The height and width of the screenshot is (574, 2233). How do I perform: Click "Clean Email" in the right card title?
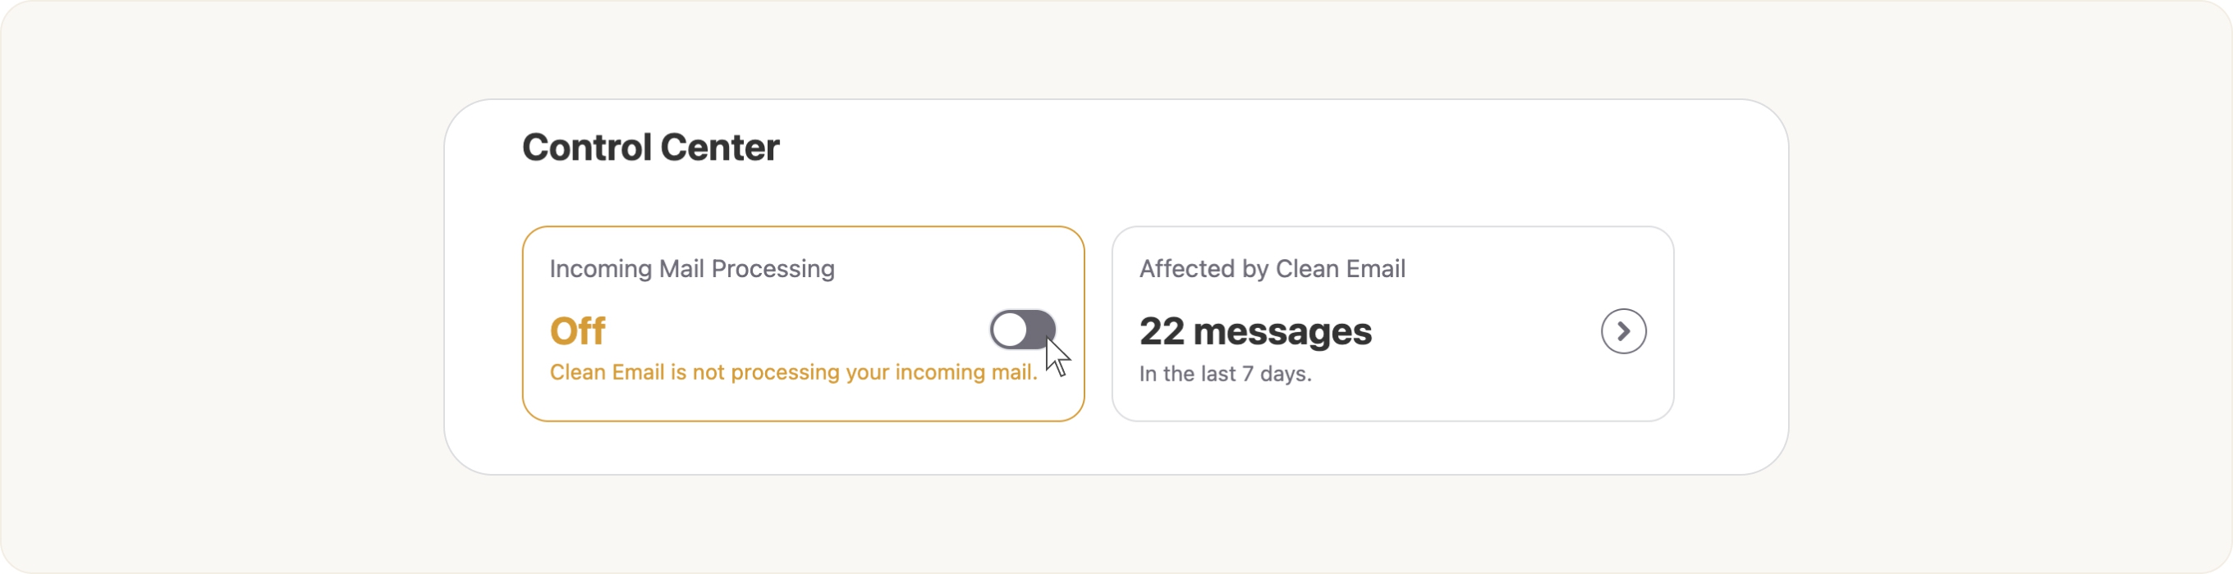[x=1340, y=268]
